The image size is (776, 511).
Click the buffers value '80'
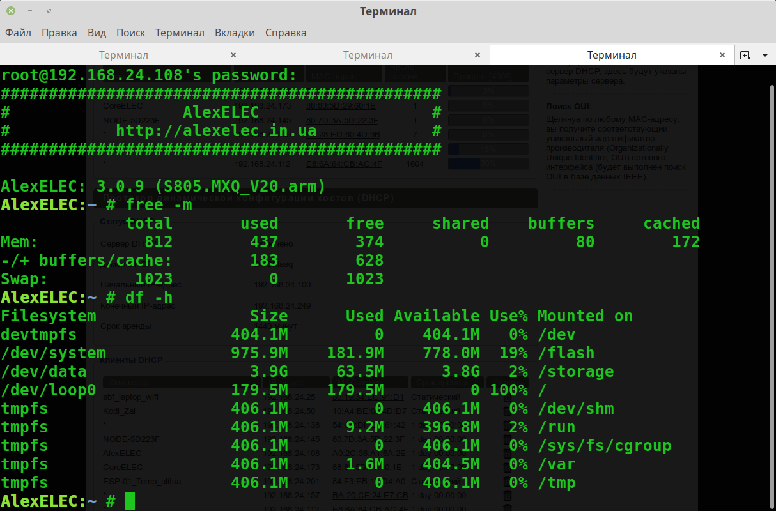[586, 242]
